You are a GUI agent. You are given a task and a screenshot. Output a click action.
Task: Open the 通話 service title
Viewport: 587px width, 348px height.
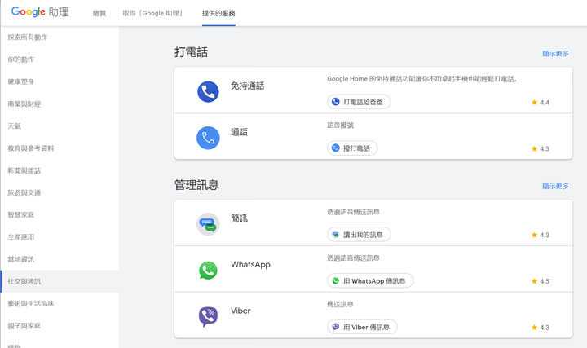tap(239, 132)
